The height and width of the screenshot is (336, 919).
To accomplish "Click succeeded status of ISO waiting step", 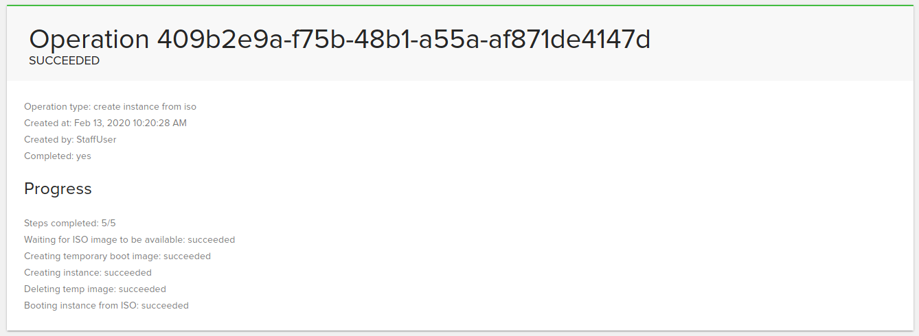I will (211, 240).
